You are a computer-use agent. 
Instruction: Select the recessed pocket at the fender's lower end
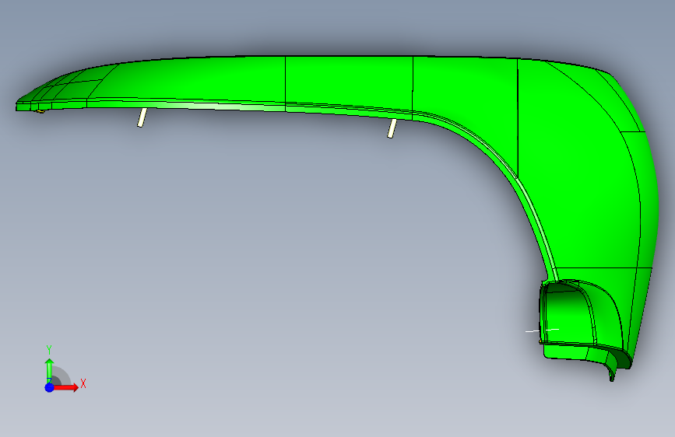coord(568,316)
